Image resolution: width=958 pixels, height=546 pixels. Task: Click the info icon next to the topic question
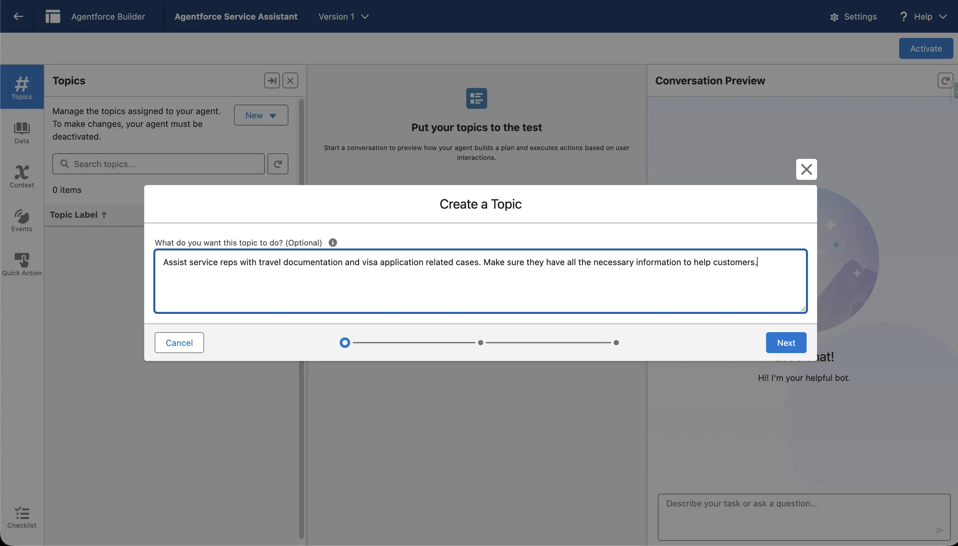(x=332, y=242)
